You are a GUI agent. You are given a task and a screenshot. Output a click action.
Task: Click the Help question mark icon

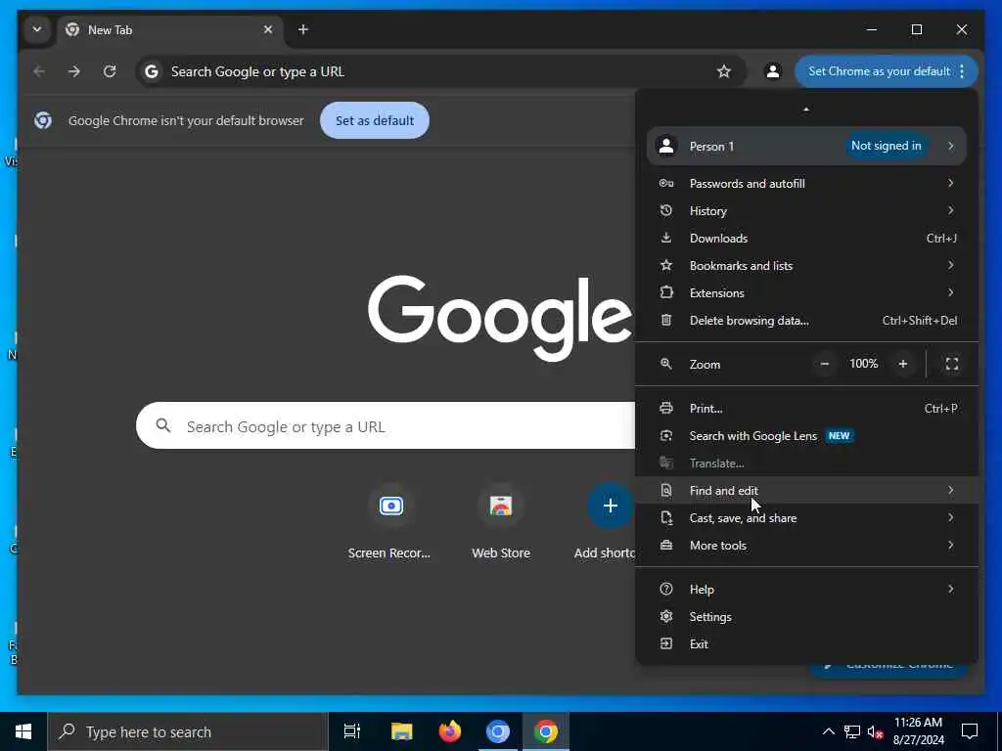tap(665, 589)
